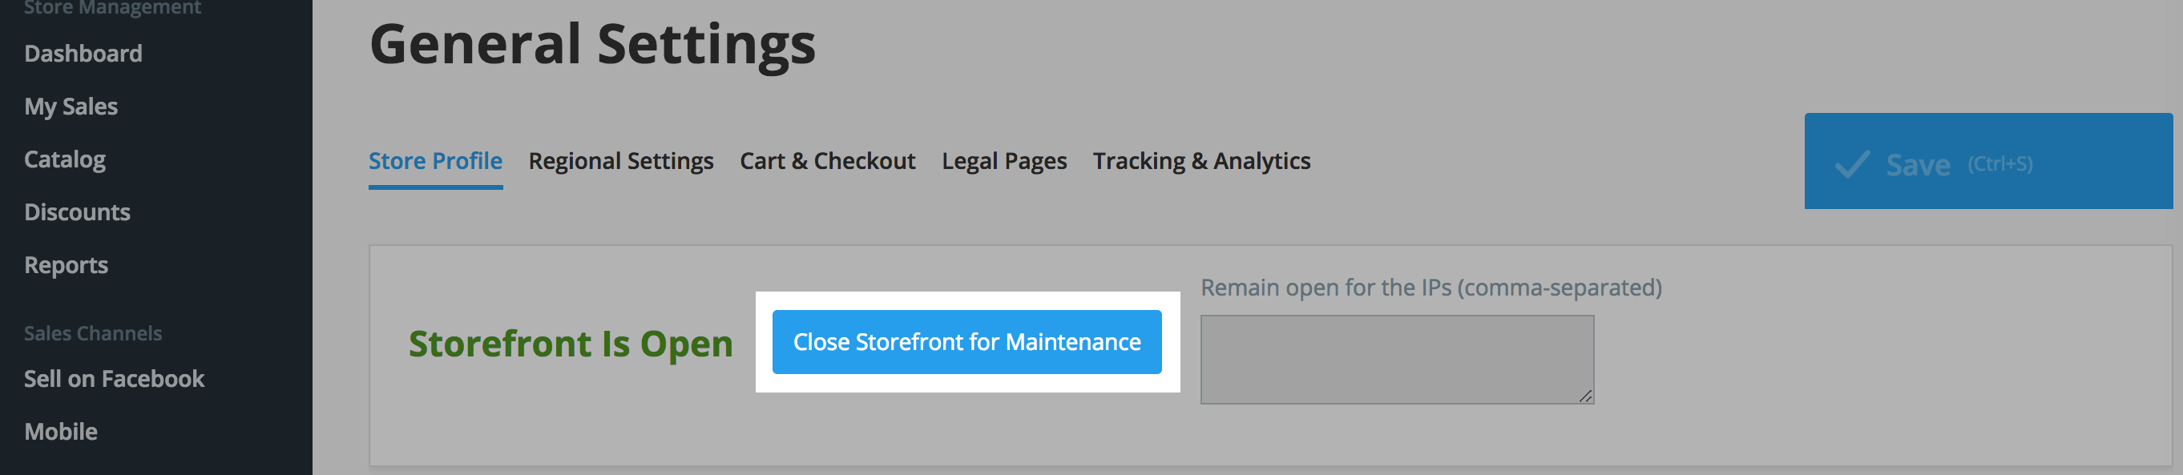Switch to the Regional Settings tab
The width and height of the screenshot is (2183, 475).
pos(621,161)
